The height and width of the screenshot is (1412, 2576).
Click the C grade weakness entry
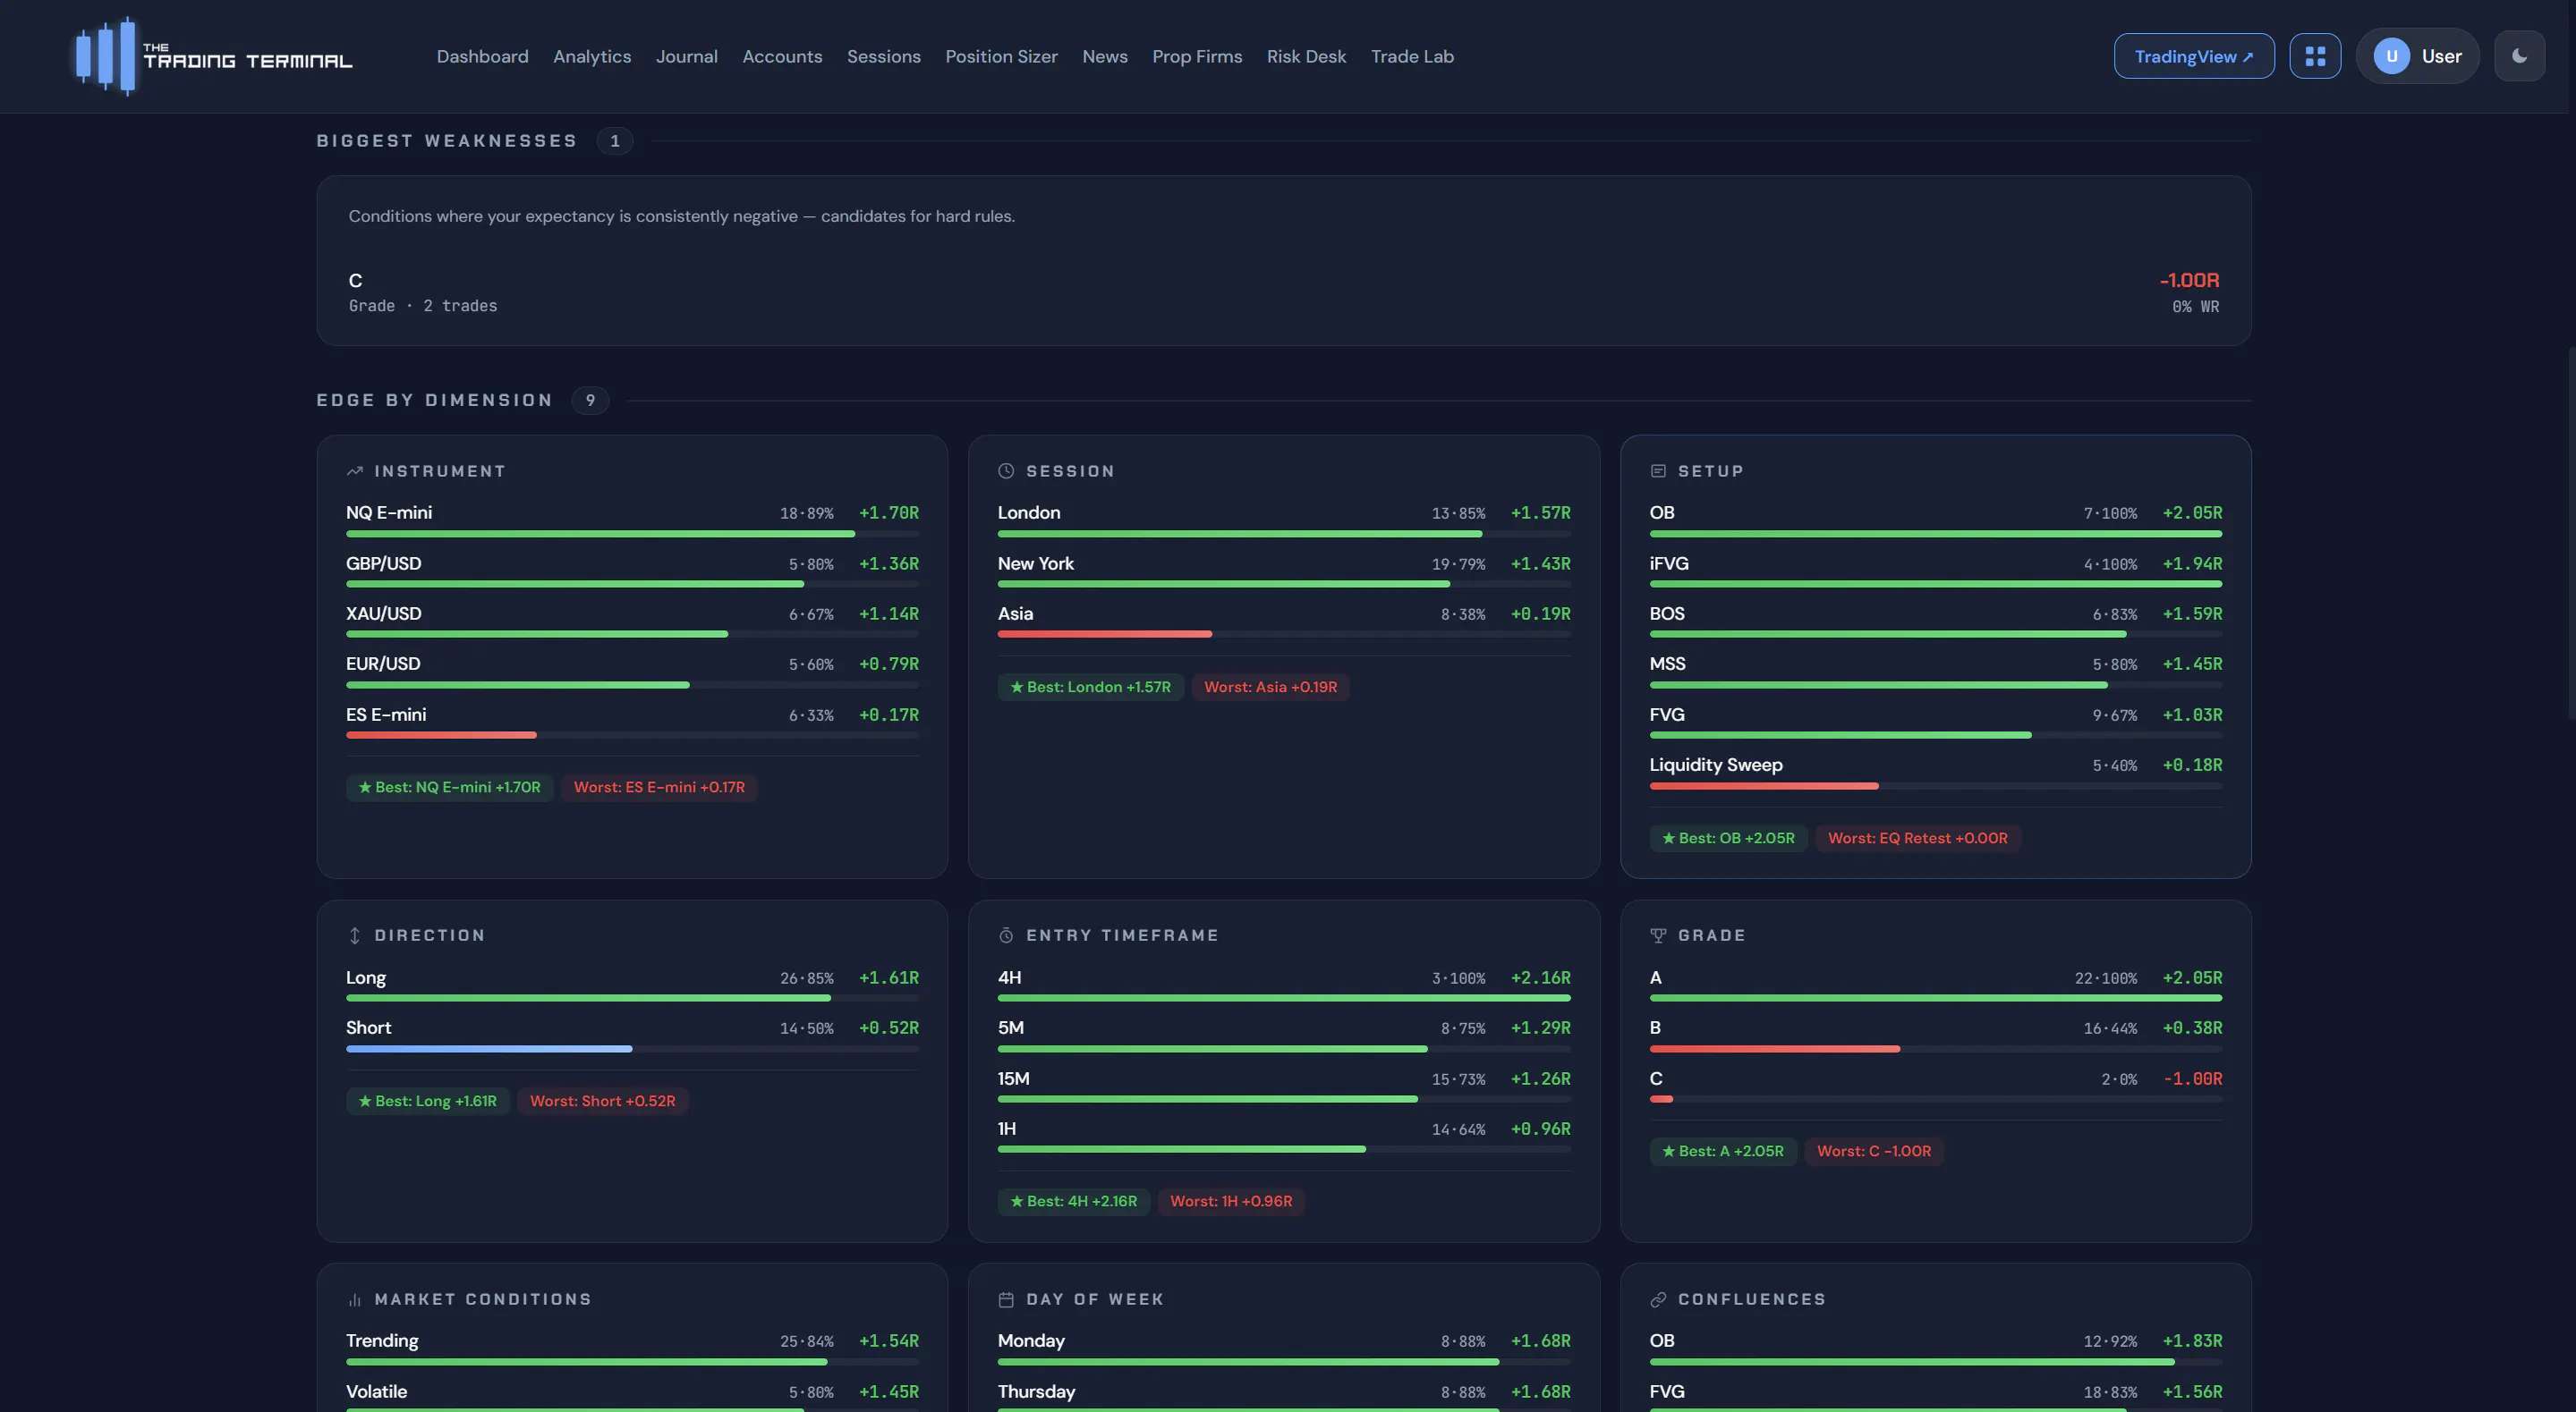click(1284, 292)
